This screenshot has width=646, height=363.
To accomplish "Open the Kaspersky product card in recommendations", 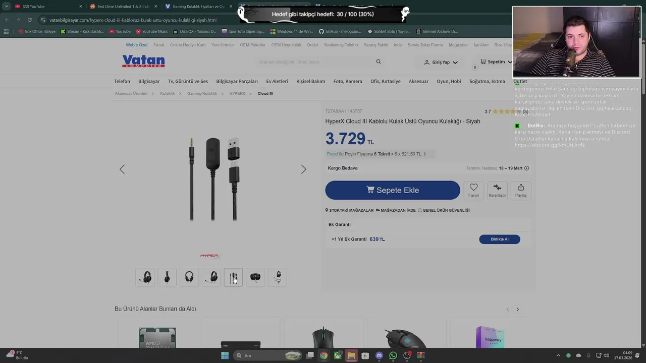I will click(490, 334).
